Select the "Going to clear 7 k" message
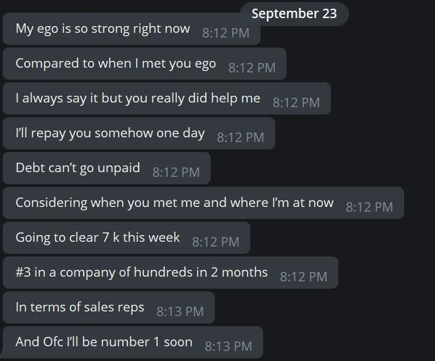Image resolution: width=435 pixels, height=361 pixels. pyautogui.click(x=97, y=238)
